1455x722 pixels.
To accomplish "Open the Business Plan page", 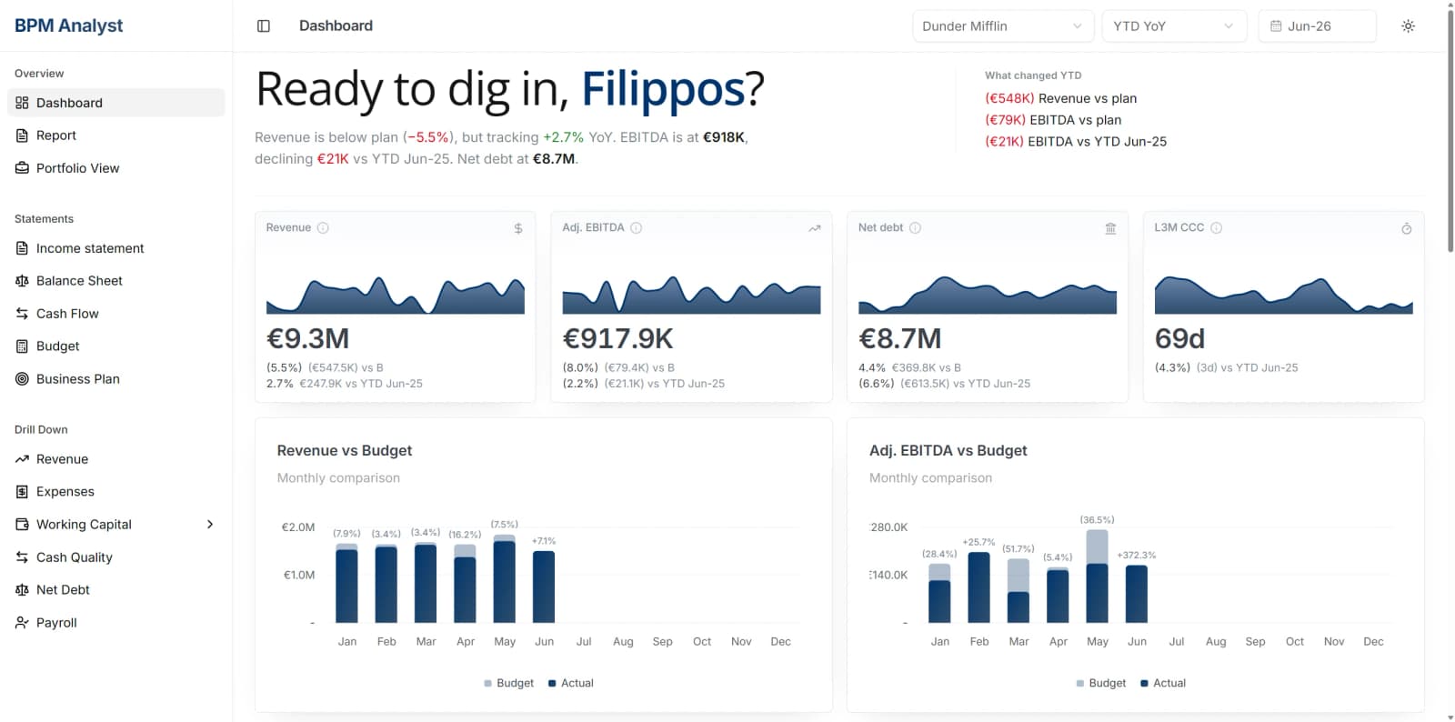I will click(115, 379).
